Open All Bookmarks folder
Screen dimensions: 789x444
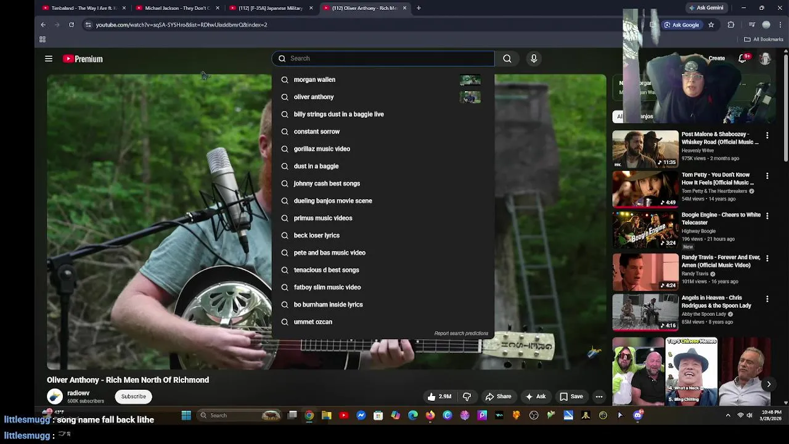764,39
